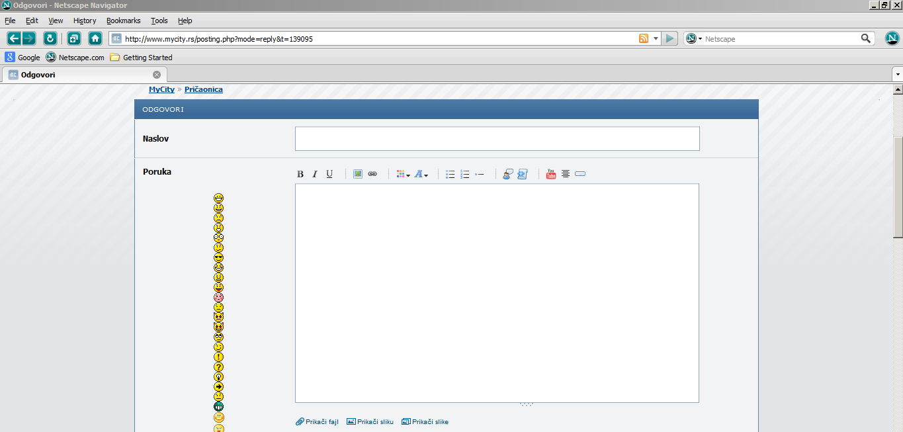Click the search magnifier icon
The width and height of the screenshot is (903, 432).
click(866, 38)
